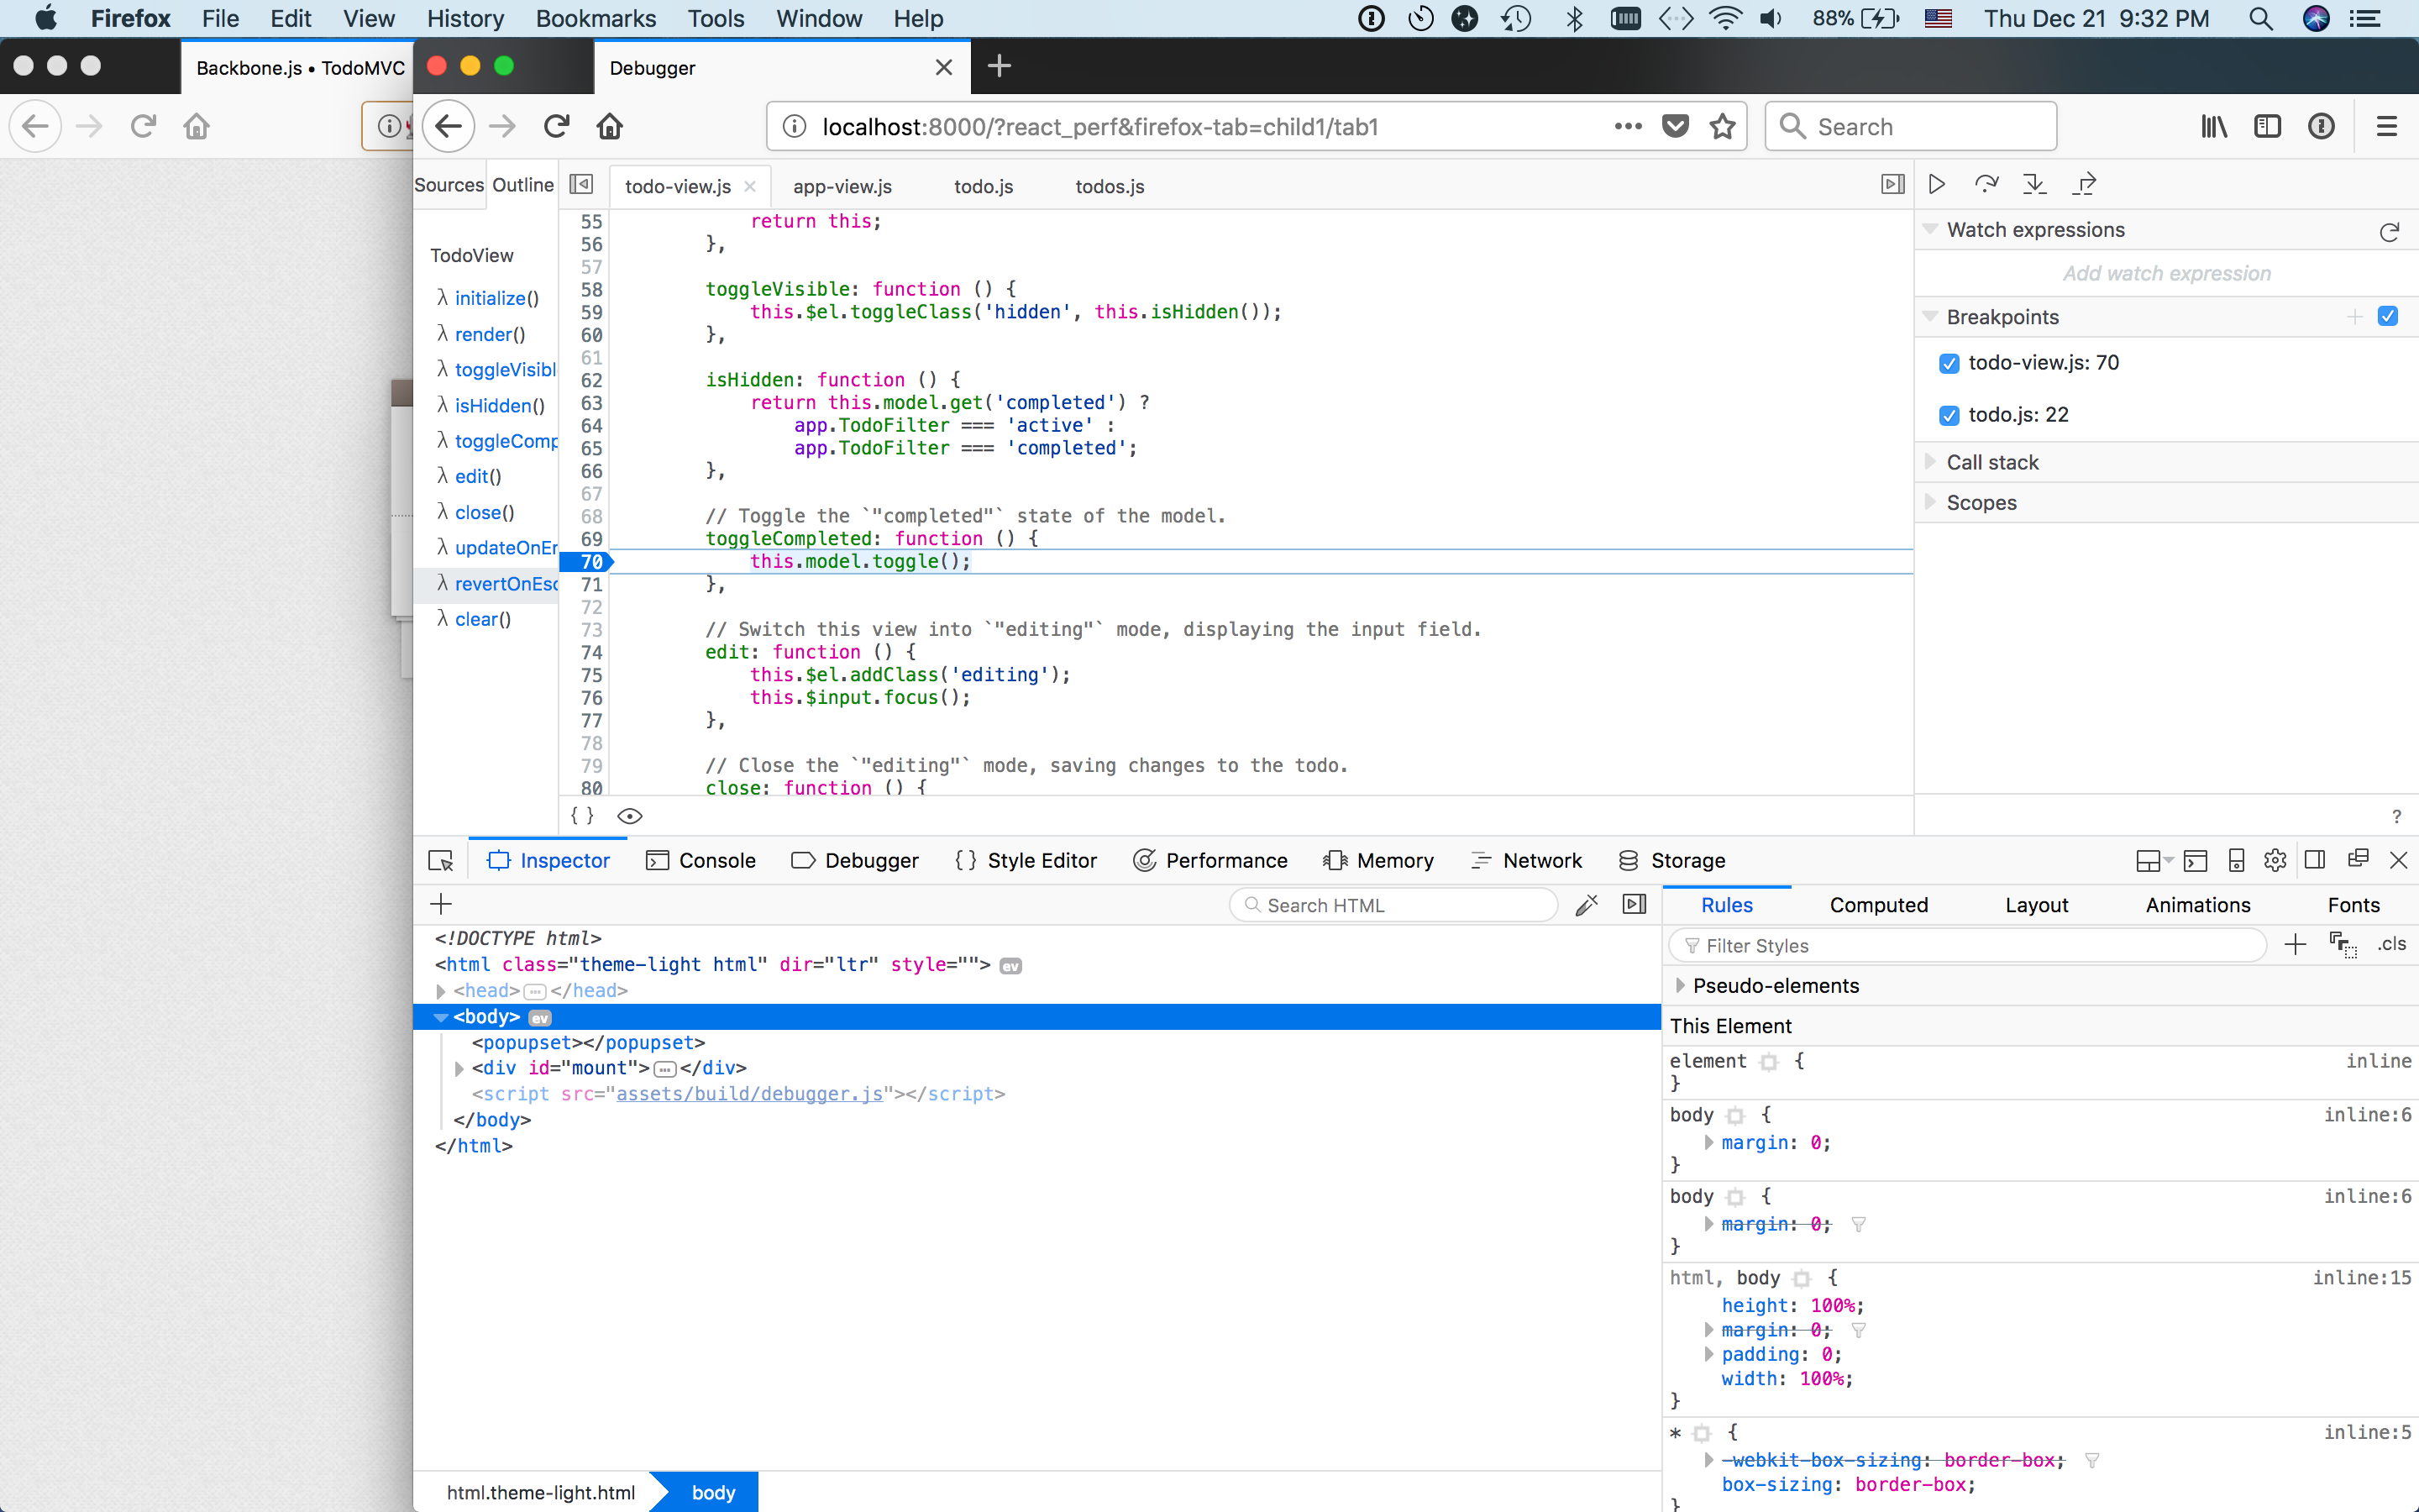This screenshot has height=1512, width=2419.
Task: Click the pretty print braces icon
Action: 582,815
